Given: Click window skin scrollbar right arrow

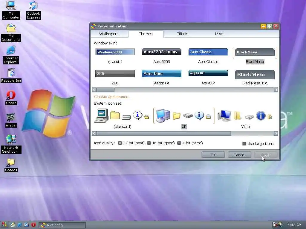Looking at the screenshot, I should click(276, 90).
